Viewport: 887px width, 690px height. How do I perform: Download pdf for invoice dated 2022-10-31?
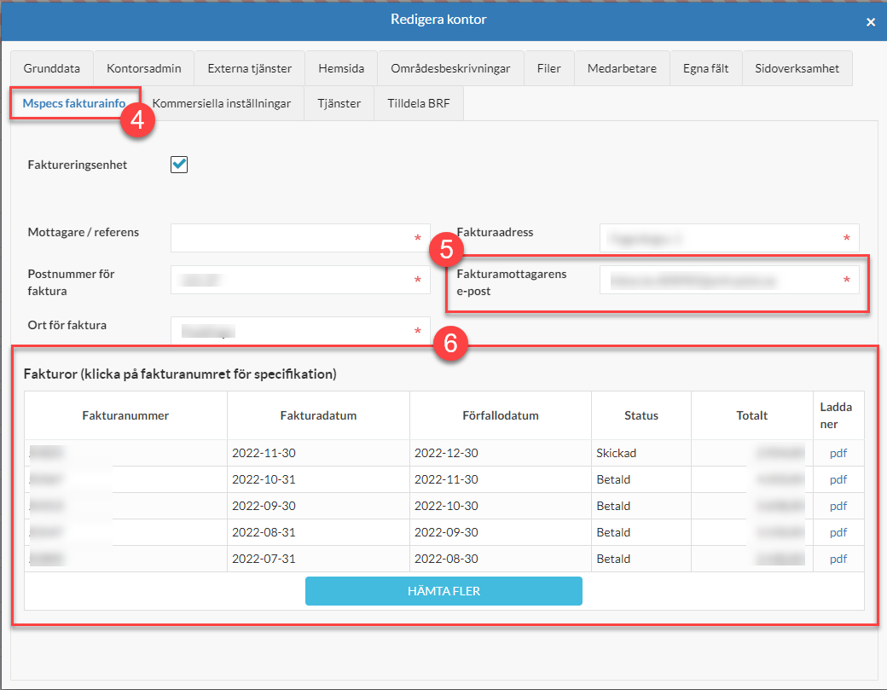[838, 479]
